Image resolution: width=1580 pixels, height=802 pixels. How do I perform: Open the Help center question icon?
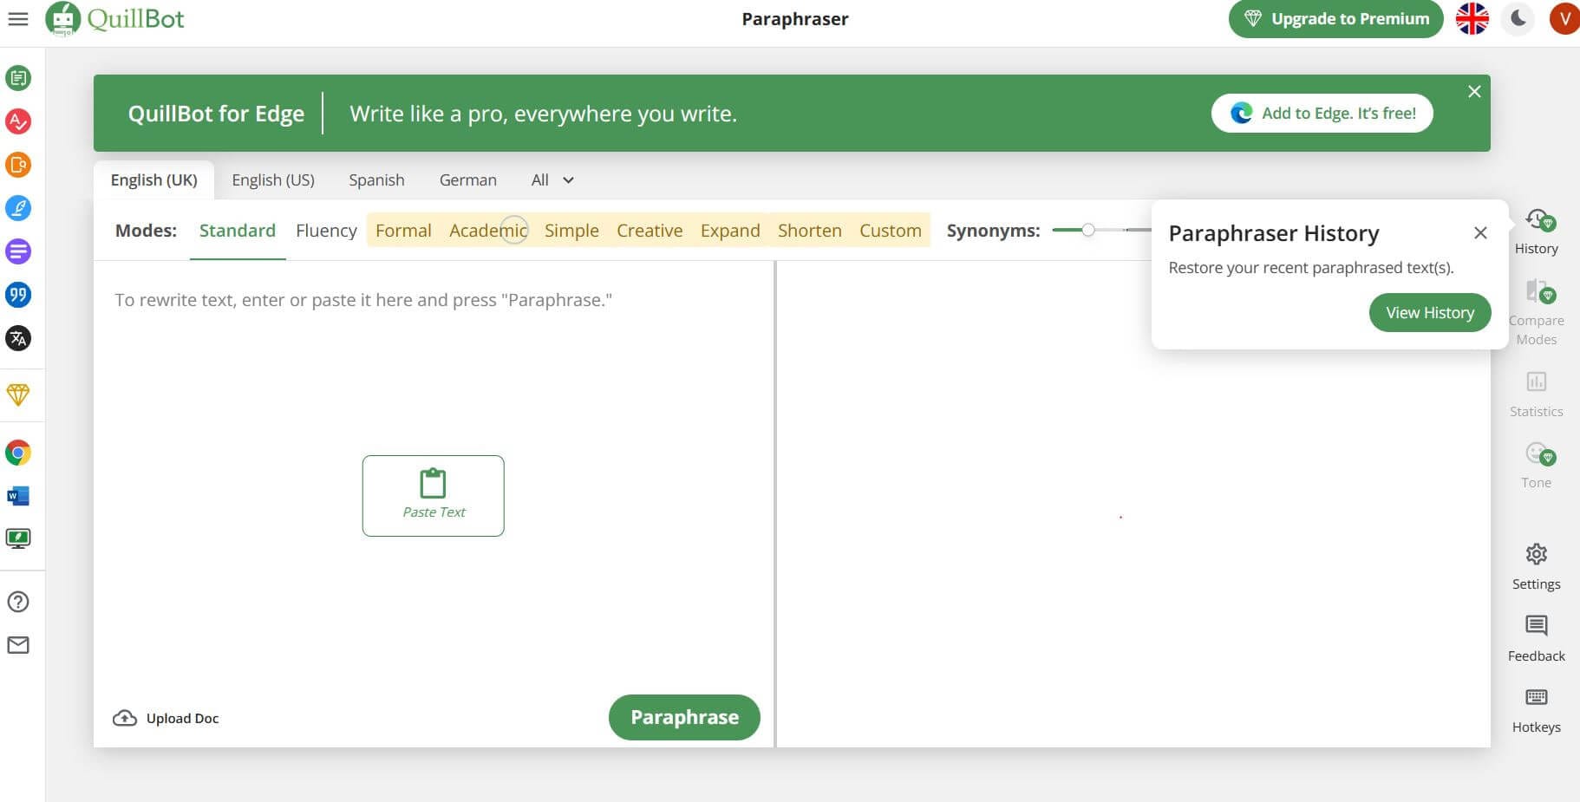tap(18, 602)
